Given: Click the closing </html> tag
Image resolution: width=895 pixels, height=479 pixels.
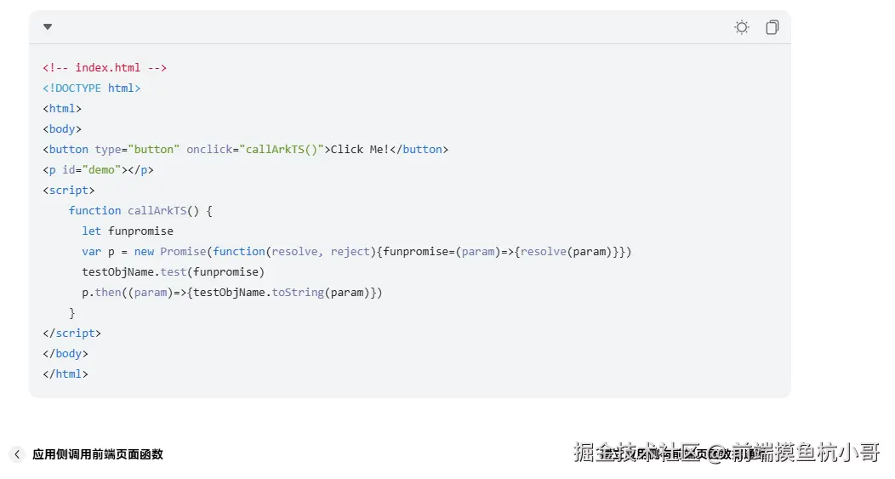Looking at the screenshot, I should pos(66,374).
